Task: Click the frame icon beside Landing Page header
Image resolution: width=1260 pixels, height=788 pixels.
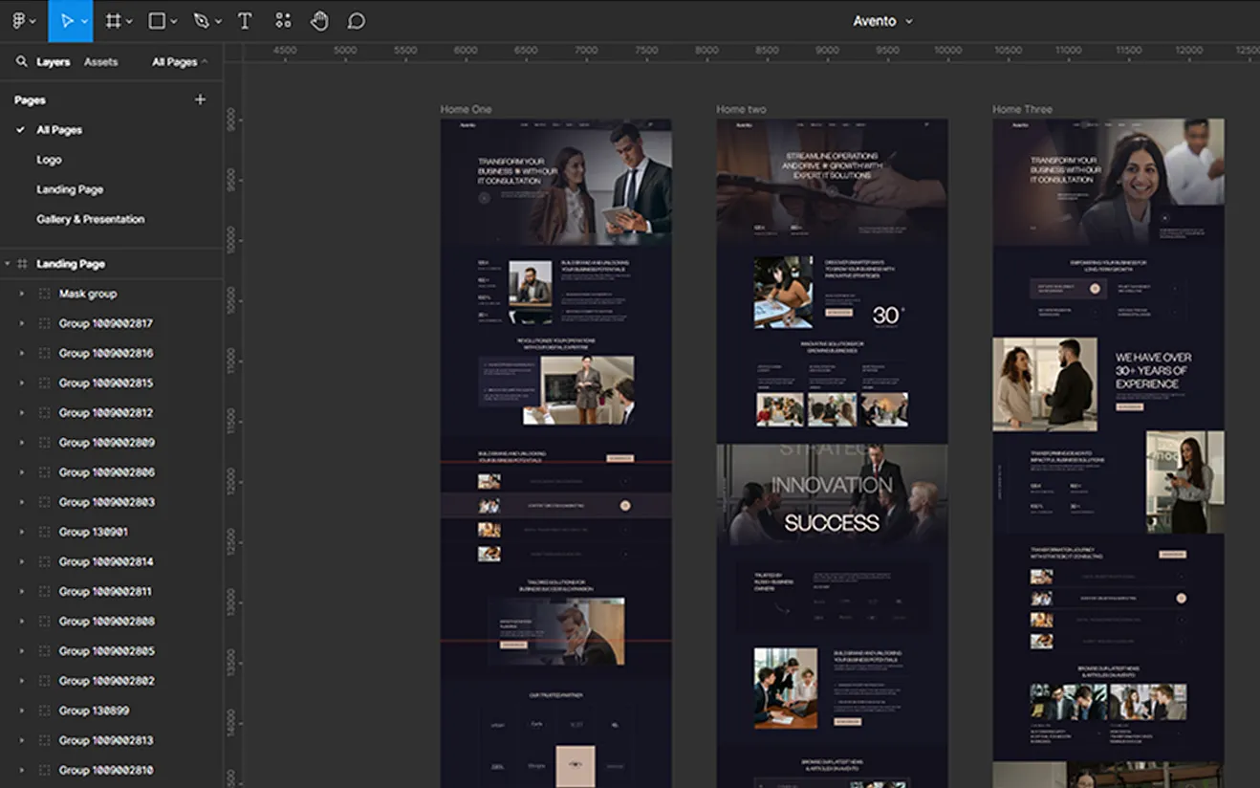Action: click(x=22, y=264)
